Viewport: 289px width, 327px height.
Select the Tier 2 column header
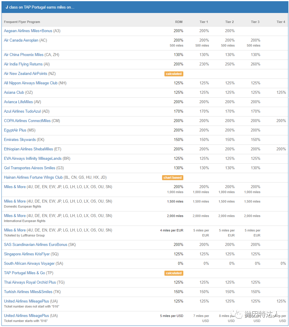pyautogui.click(x=229, y=22)
